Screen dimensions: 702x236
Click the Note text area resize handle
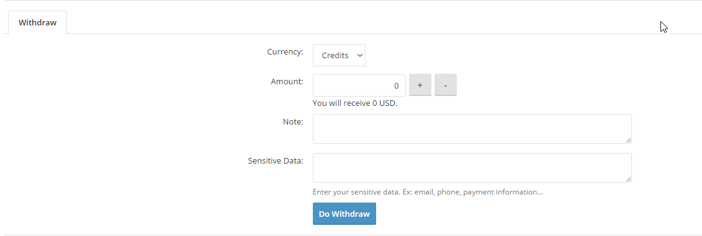coord(629,141)
